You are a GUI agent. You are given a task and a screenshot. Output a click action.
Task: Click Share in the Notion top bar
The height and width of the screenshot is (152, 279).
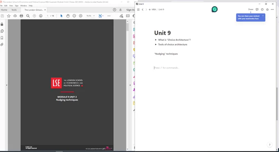pyautogui.click(x=251, y=9)
